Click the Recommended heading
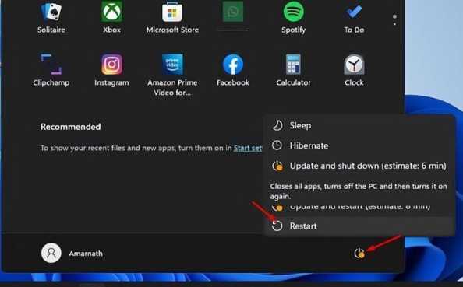 point(71,127)
